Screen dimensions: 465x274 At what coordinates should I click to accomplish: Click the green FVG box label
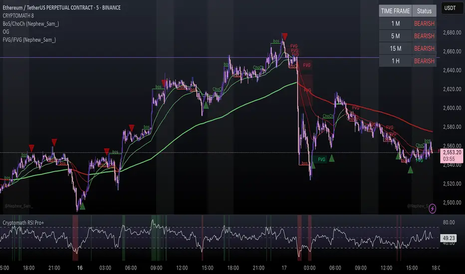point(321,159)
